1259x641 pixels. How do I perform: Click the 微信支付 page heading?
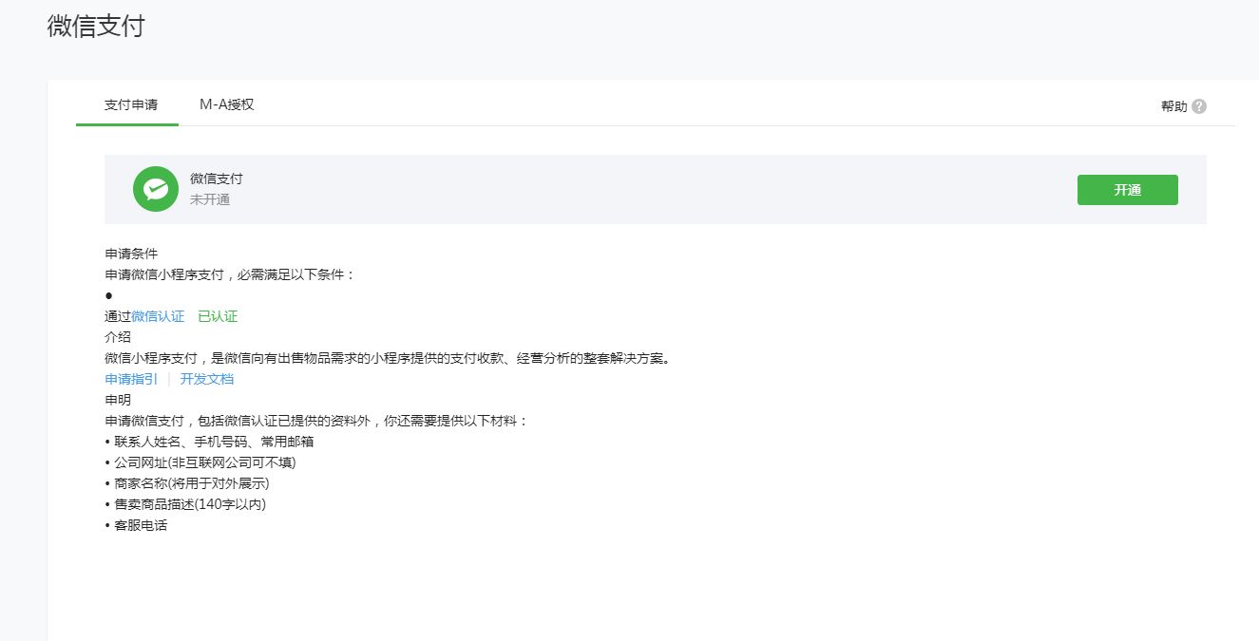point(96,26)
